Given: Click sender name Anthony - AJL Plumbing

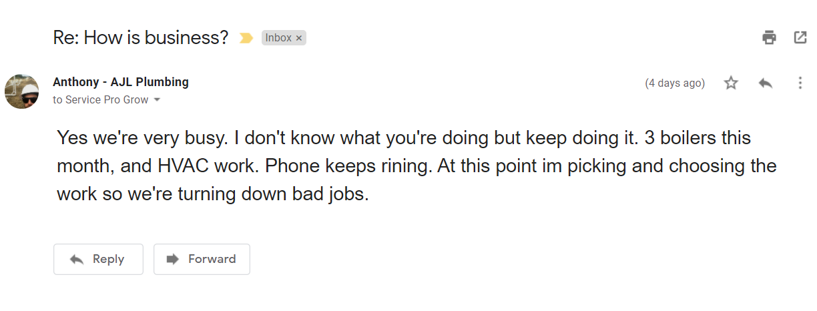Looking at the screenshot, I should (121, 82).
